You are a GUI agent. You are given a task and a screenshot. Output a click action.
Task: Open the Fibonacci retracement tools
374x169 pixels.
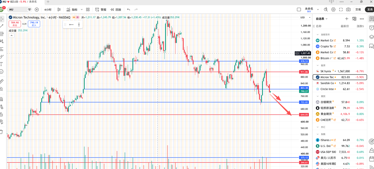(x=2, y=34)
